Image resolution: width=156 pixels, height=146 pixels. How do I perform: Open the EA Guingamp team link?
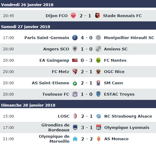54,60
